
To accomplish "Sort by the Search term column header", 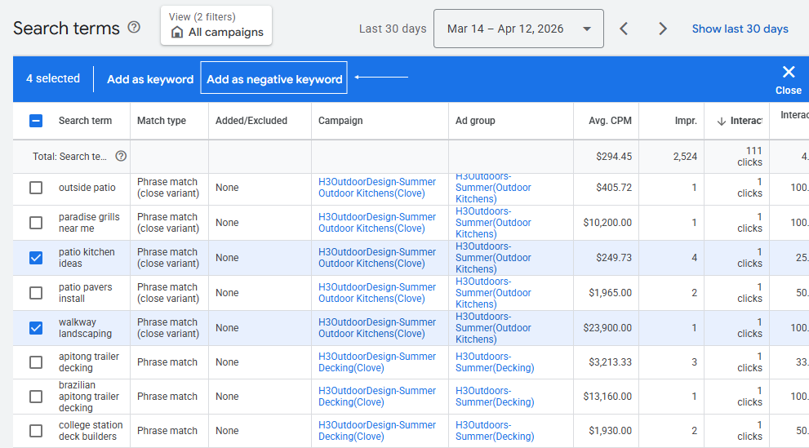I will [x=85, y=121].
